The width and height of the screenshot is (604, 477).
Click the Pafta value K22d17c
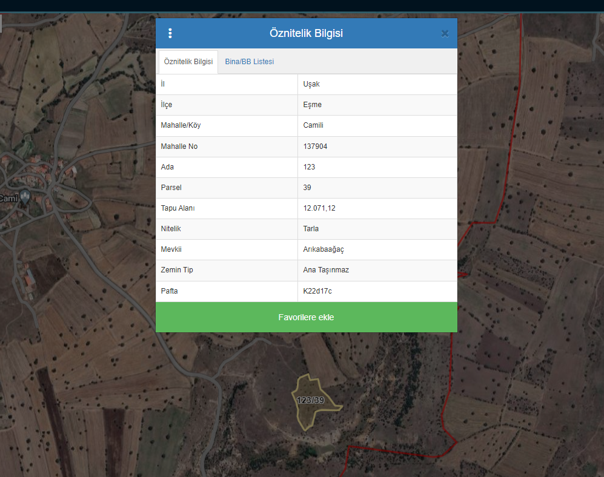tap(317, 291)
